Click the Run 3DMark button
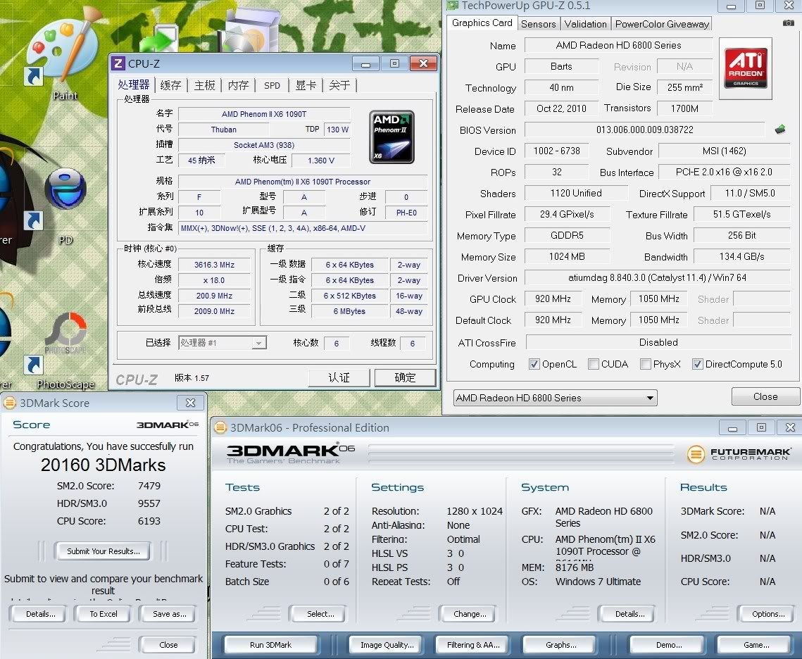The width and height of the screenshot is (802, 659). (270, 645)
